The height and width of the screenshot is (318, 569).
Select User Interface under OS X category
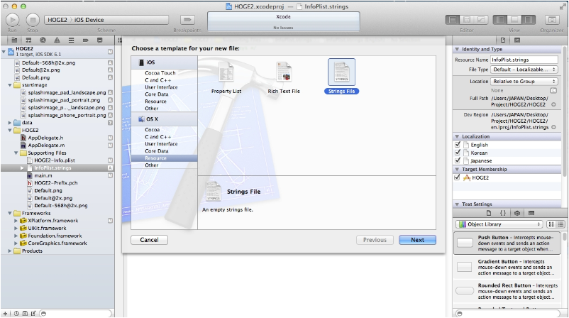click(162, 144)
